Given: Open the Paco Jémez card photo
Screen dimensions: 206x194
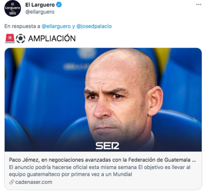Looking at the screenshot, I should click(x=103, y=100).
